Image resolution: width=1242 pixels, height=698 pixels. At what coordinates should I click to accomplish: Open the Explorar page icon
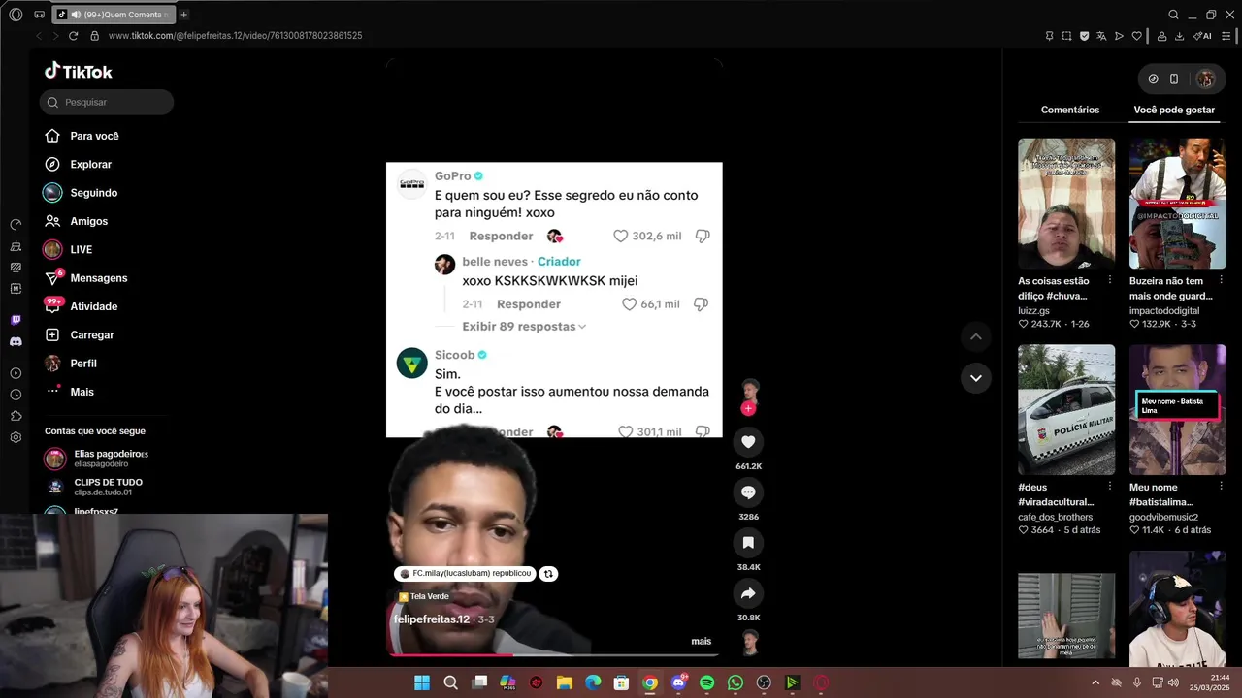coord(52,165)
